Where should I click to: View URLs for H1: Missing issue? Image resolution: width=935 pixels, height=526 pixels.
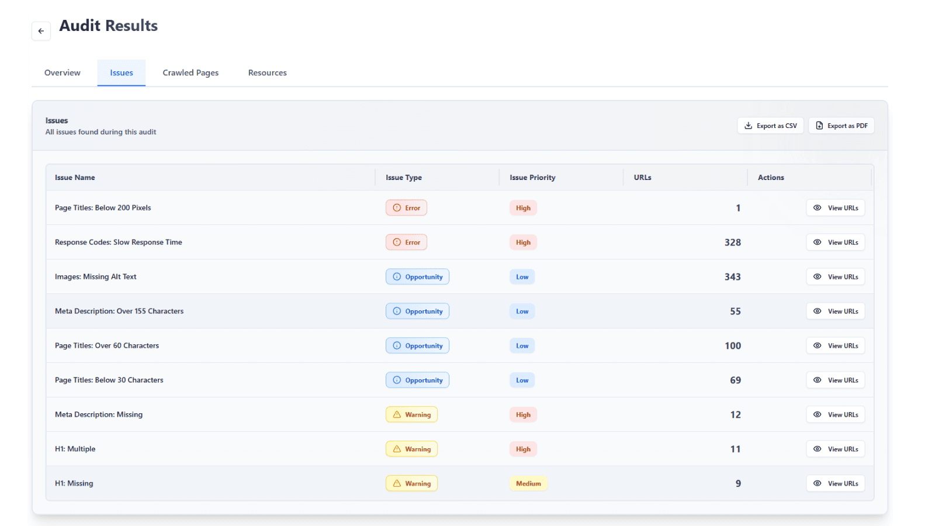pos(835,483)
